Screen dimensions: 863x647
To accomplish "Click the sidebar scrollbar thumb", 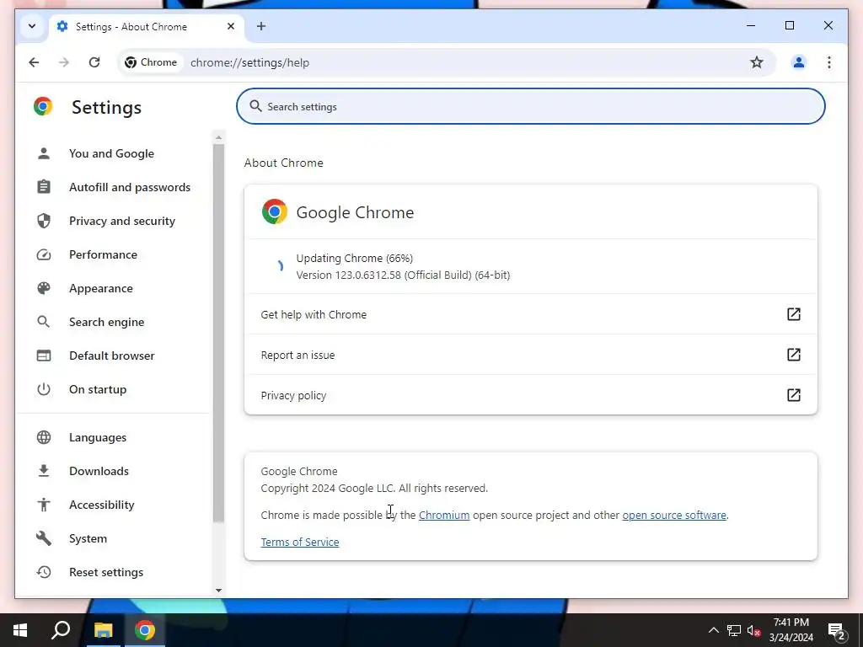I will (218, 333).
